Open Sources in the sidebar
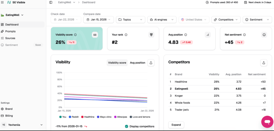 point(22,38)
